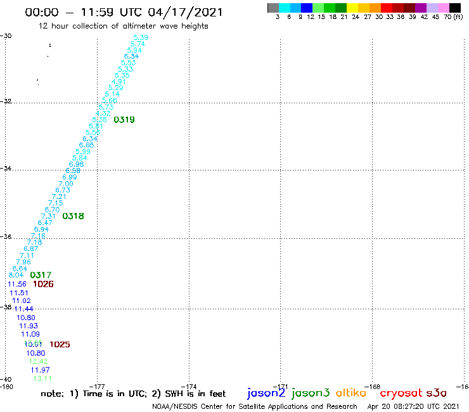
Task: Click the wave height value 5.99
Action: [83, 151]
